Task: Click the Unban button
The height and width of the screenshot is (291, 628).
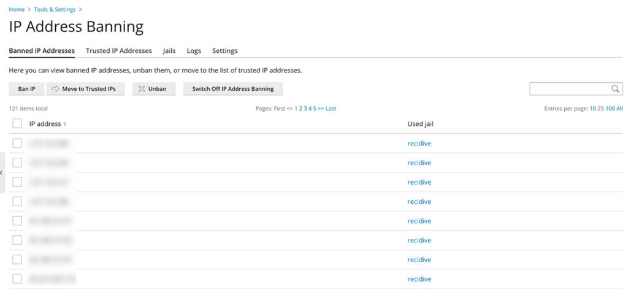Action: tap(153, 89)
